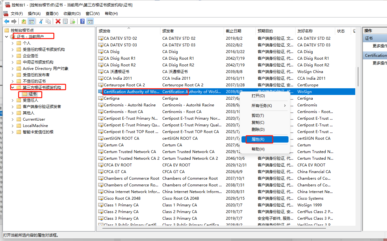Click the certificate icon of CA Disig row
The image size is (387, 241).
tap(101, 51)
